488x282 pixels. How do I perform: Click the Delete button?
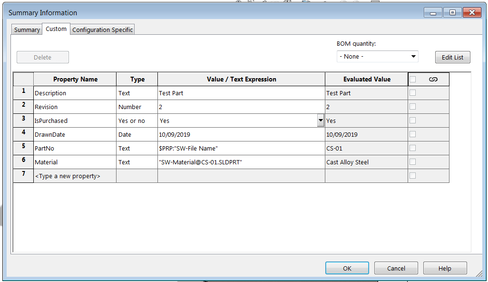point(42,57)
